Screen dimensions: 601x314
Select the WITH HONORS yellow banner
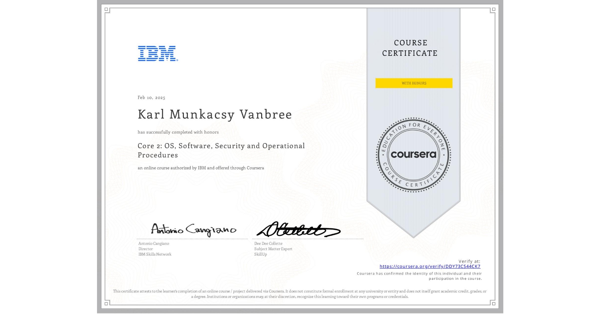[x=414, y=83]
